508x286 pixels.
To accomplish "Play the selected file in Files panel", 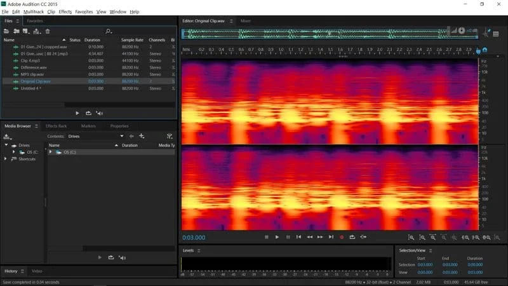I will tap(77, 113).
